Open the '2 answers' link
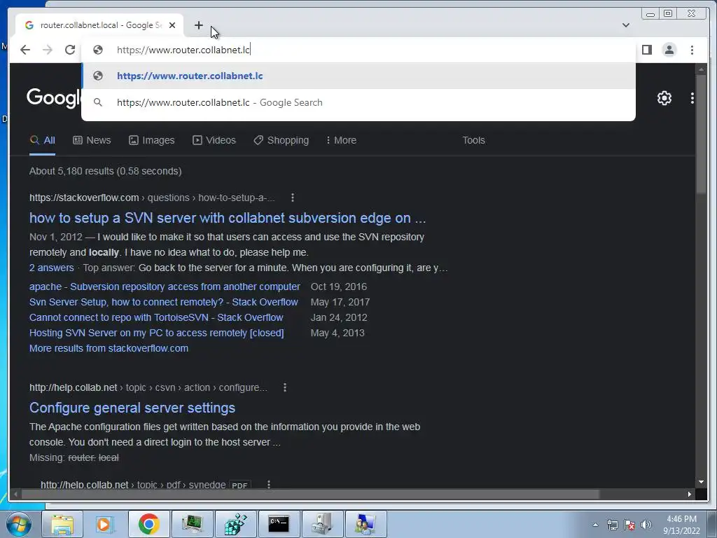 [x=51, y=268]
